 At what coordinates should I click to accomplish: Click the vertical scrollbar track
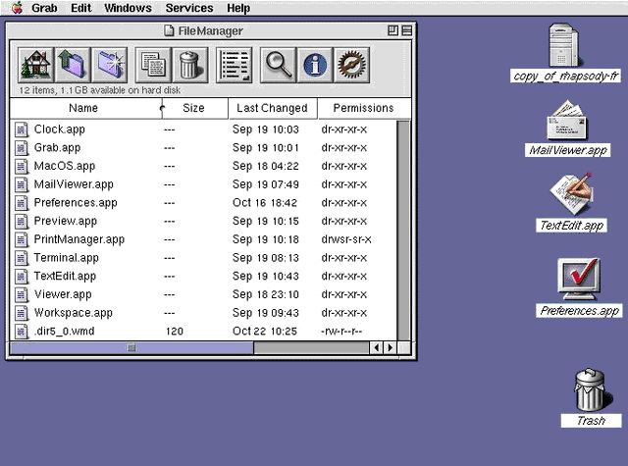coord(403,231)
